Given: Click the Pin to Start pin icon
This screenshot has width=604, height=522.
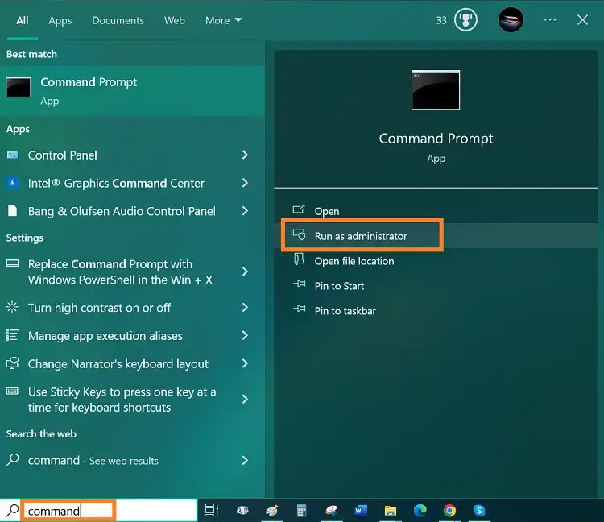Looking at the screenshot, I should [x=300, y=284].
